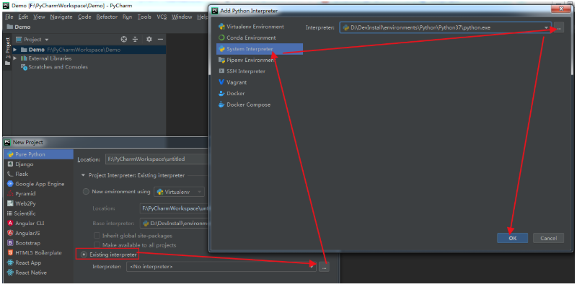Hide the Project panel with minus icon
Screen dimensions: 577x287
(x=160, y=40)
